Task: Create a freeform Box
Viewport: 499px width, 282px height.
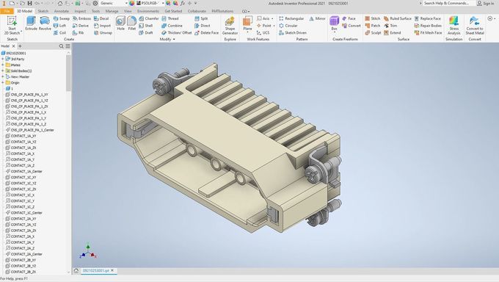Action: pyautogui.click(x=334, y=23)
